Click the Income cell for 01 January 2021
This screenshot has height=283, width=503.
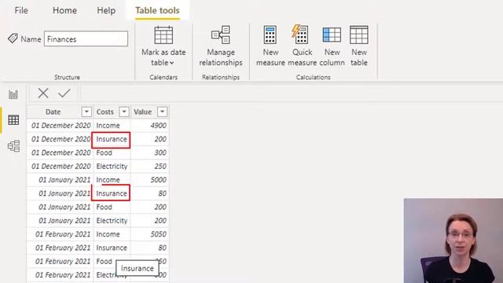112,180
